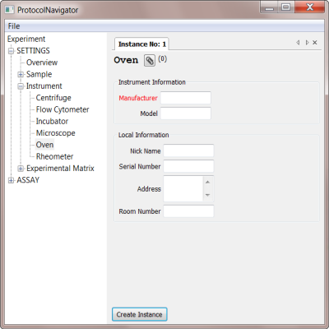Image resolution: width=329 pixels, height=329 pixels.
Task: Collapse the SETTINGS tree node
Action: 11,51
